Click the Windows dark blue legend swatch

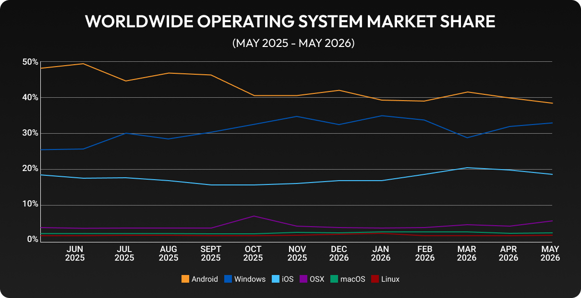pos(228,279)
